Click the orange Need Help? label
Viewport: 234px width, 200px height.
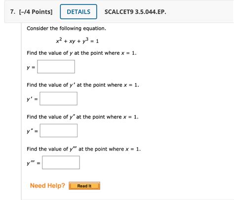47,186
